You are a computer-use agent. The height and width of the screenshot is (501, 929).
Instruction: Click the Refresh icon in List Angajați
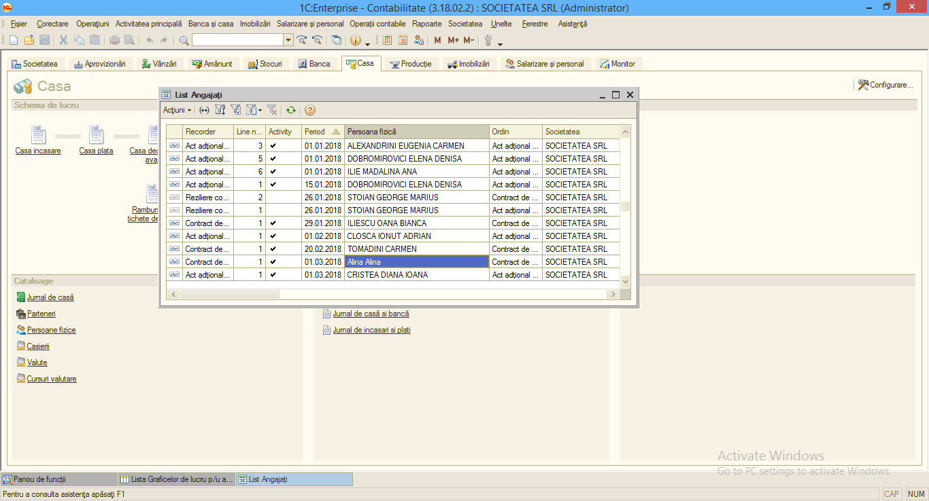click(291, 110)
